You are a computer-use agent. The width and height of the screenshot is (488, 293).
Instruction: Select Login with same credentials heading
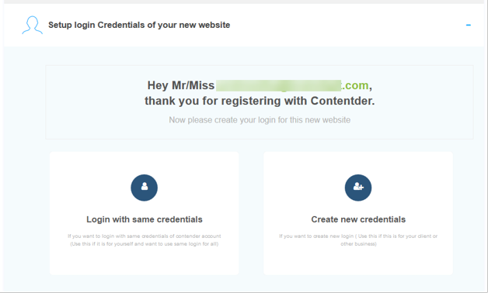(145, 219)
